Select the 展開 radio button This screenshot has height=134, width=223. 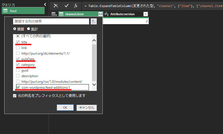[15, 29]
